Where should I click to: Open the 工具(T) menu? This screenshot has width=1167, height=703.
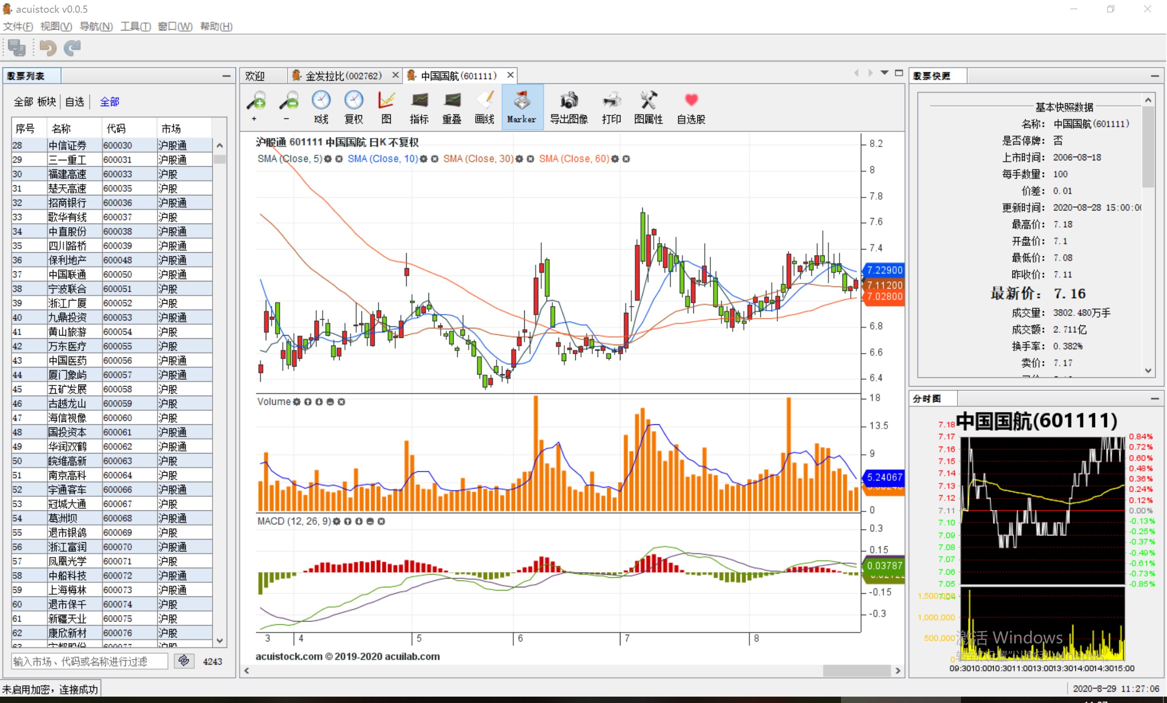135,26
